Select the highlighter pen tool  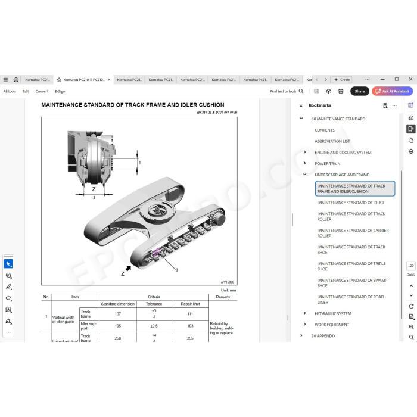coord(8,287)
